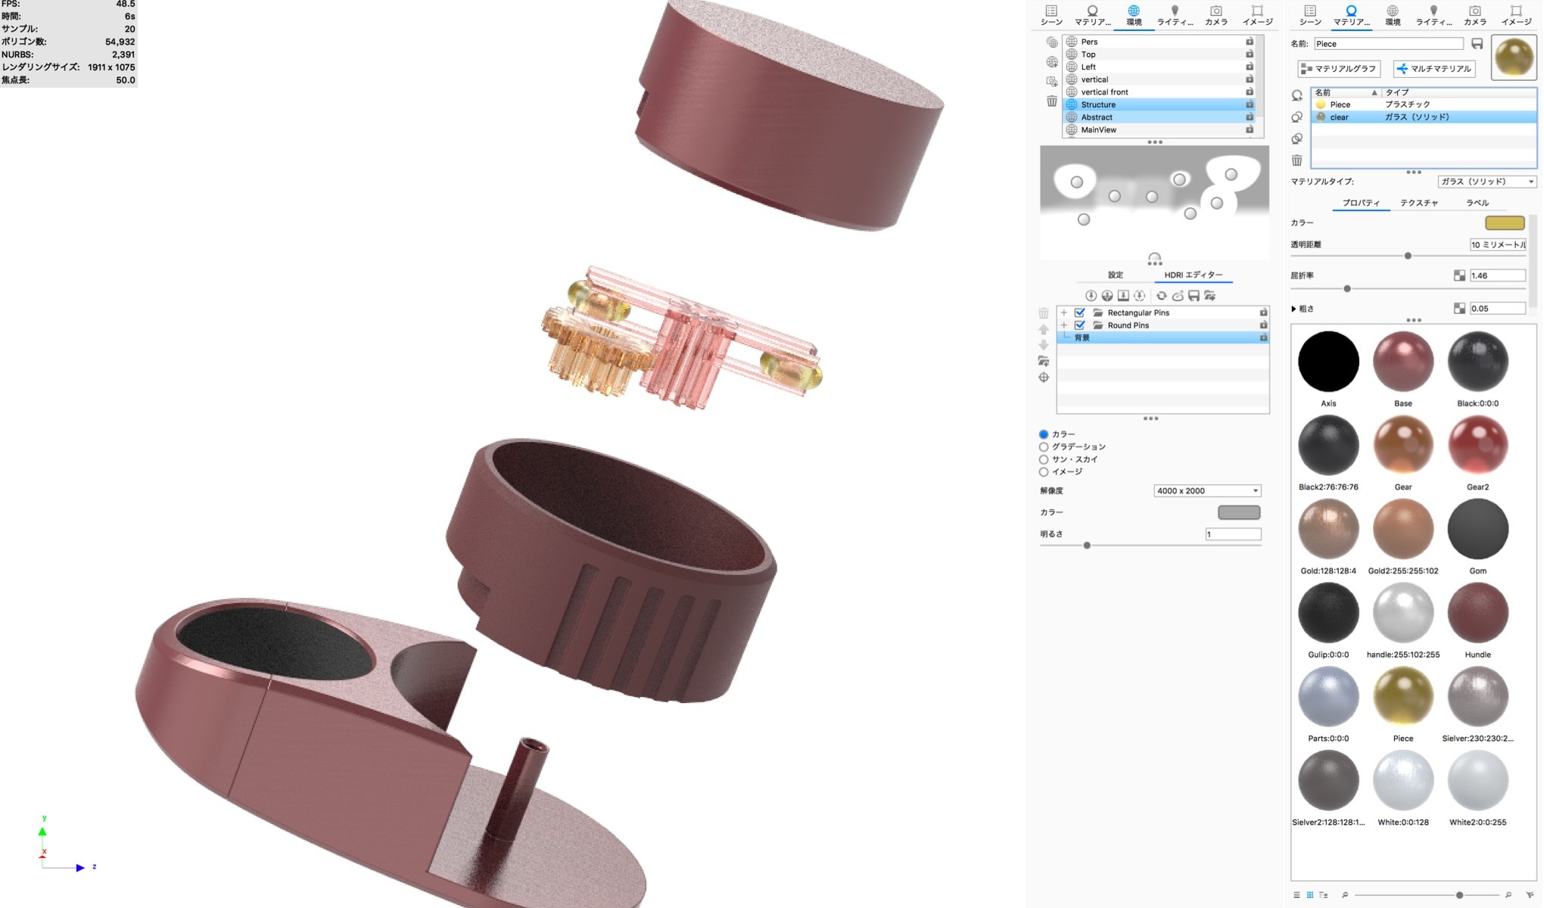The height and width of the screenshot is (908, 1544).
Task: Click the lock icon on the Rectangular Pins row
Action: point(1263,313)
